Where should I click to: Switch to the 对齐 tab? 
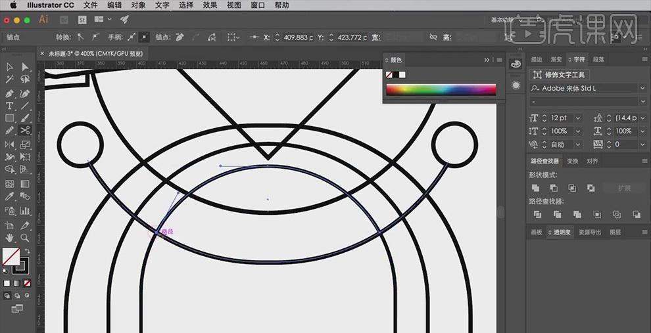coord(592,161)
